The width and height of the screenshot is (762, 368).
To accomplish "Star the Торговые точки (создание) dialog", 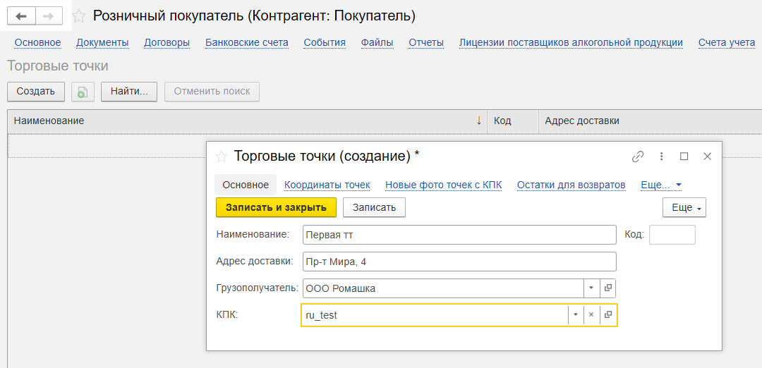I will 221,157.
